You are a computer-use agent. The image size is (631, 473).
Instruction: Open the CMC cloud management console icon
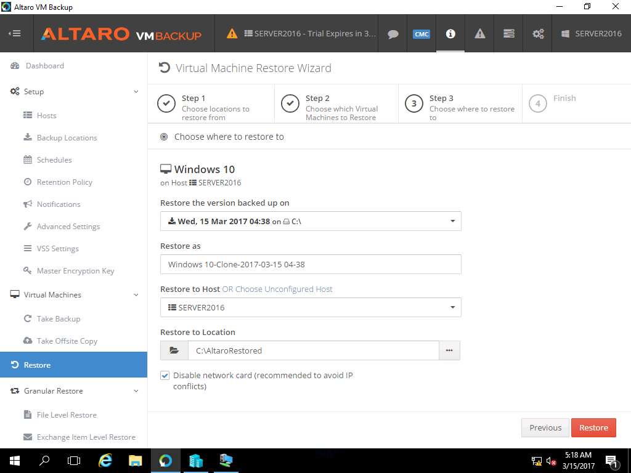421,34
